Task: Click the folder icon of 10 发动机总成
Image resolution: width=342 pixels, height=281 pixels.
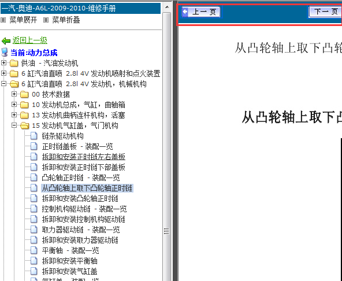Action: (24, 105)
